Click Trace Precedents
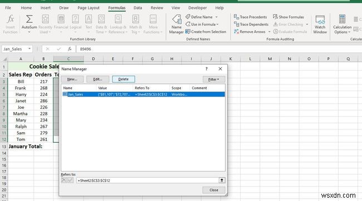 coord(250,17)
